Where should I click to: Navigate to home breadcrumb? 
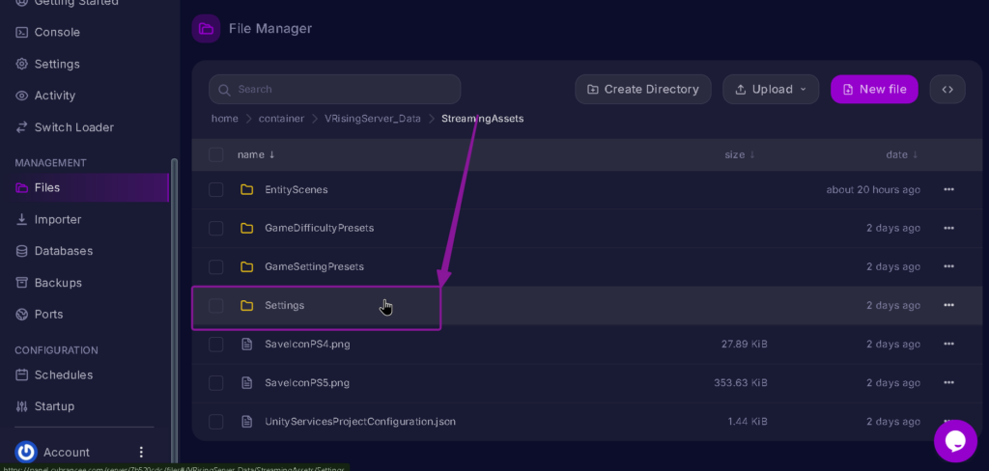(x=224, y=119)
